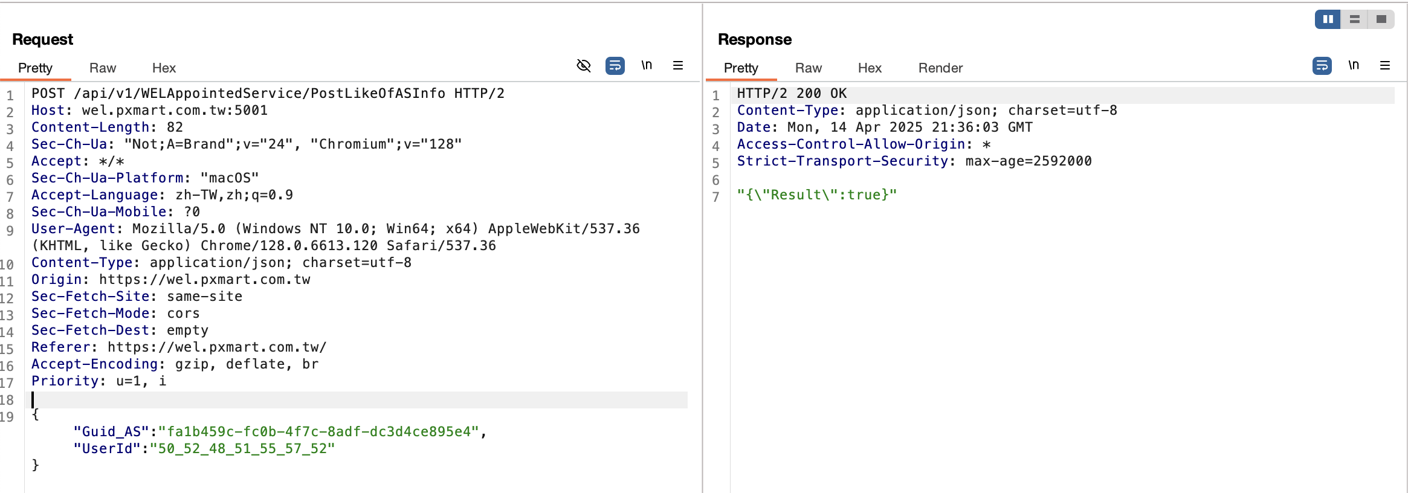This screenshot has width=1408, height=493.
Task: Switch to the Response Raw tab
Action: pyautogui.click(x=809, y=68)
